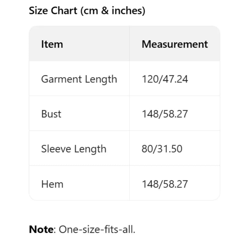The image size is (245, 245).
Task: Click the bold "Note" label
Action: click(41, 229)
